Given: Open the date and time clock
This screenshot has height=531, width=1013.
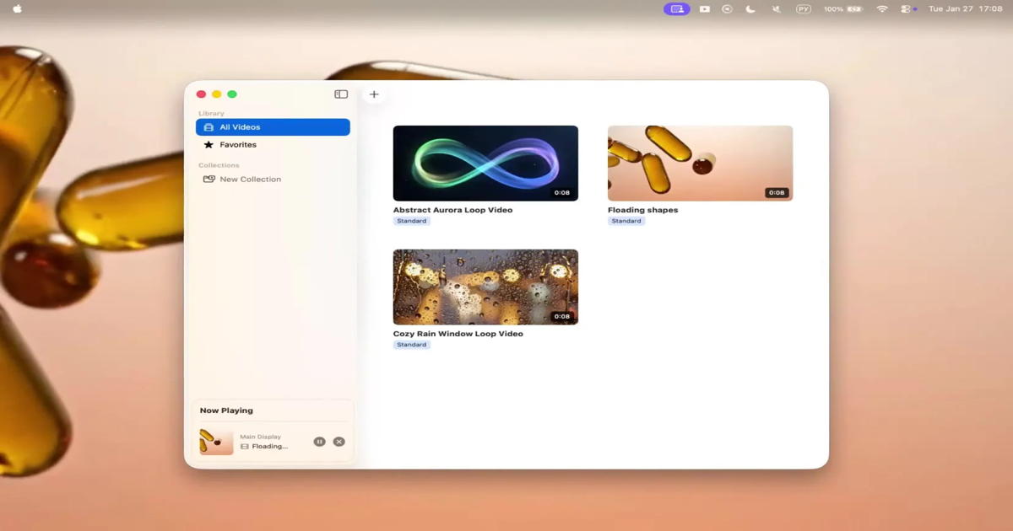Looking at the screenshot, I should tap(965, 8).
